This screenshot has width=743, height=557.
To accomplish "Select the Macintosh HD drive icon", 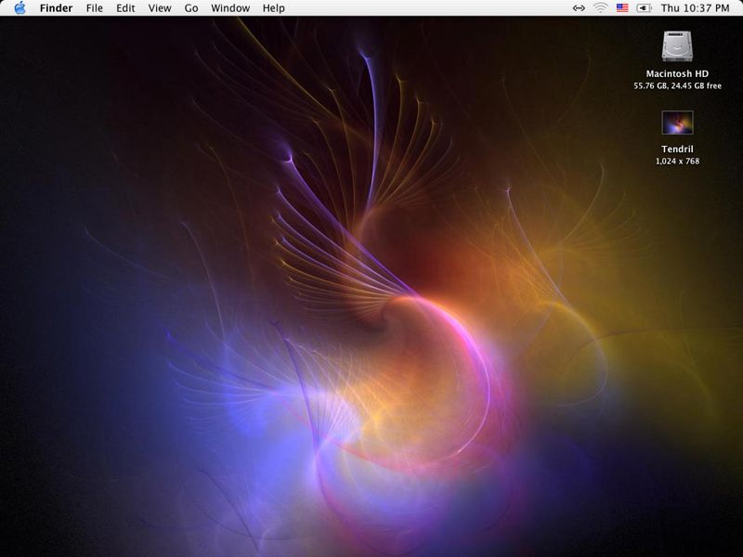I will tap(677, 46).
